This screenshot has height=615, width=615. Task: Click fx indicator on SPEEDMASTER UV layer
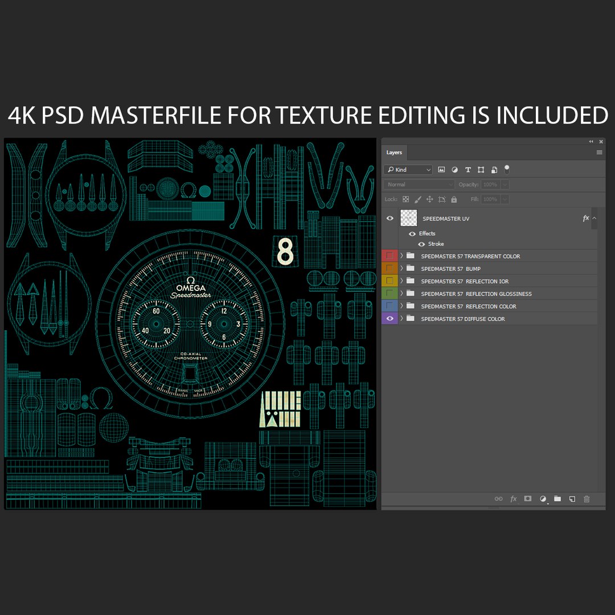click(x=585, y=219)
